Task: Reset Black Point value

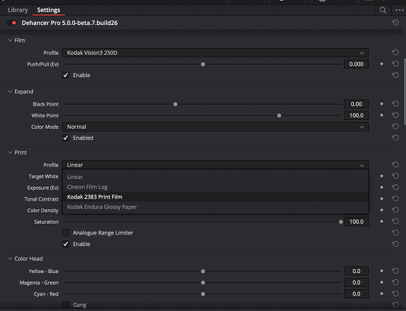Action: 395,104
